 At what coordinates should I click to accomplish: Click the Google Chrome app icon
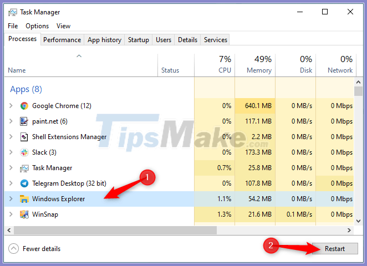click(24, 106)
